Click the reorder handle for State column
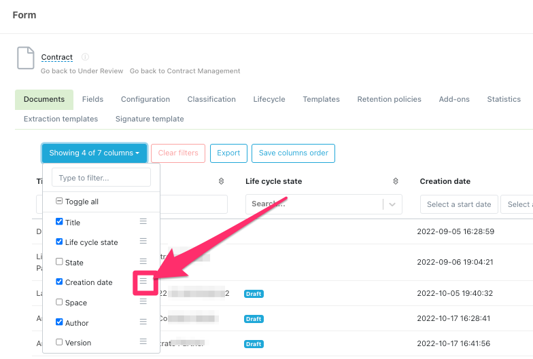 pyautogui.click(x=143, y=261)
